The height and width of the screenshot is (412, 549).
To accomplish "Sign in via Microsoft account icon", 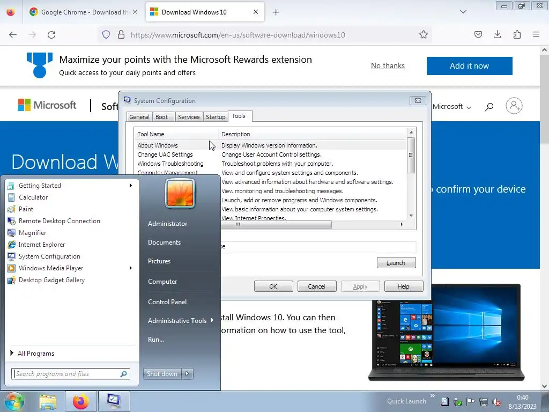I will (x=514, y=106).
